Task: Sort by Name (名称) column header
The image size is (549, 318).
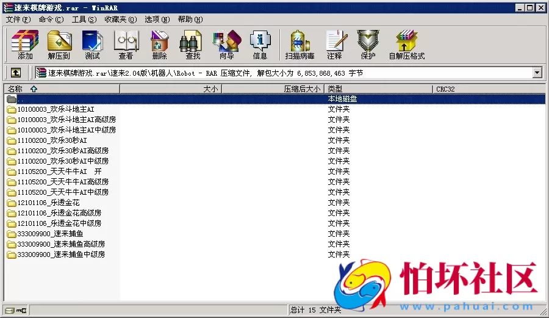Action: [62, 89]
